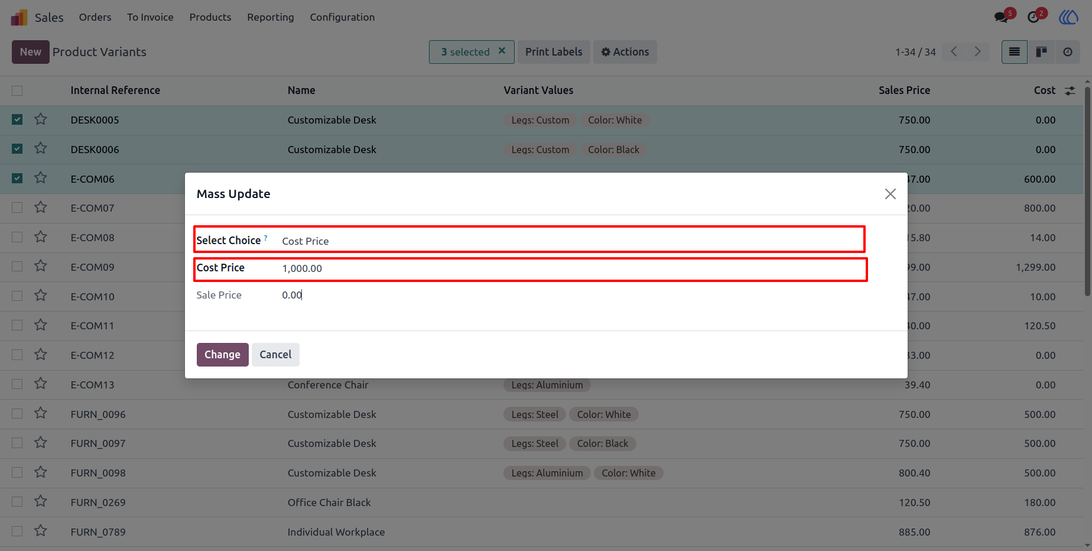
Task: Go to previous page of records
Action: pos(954,52)
